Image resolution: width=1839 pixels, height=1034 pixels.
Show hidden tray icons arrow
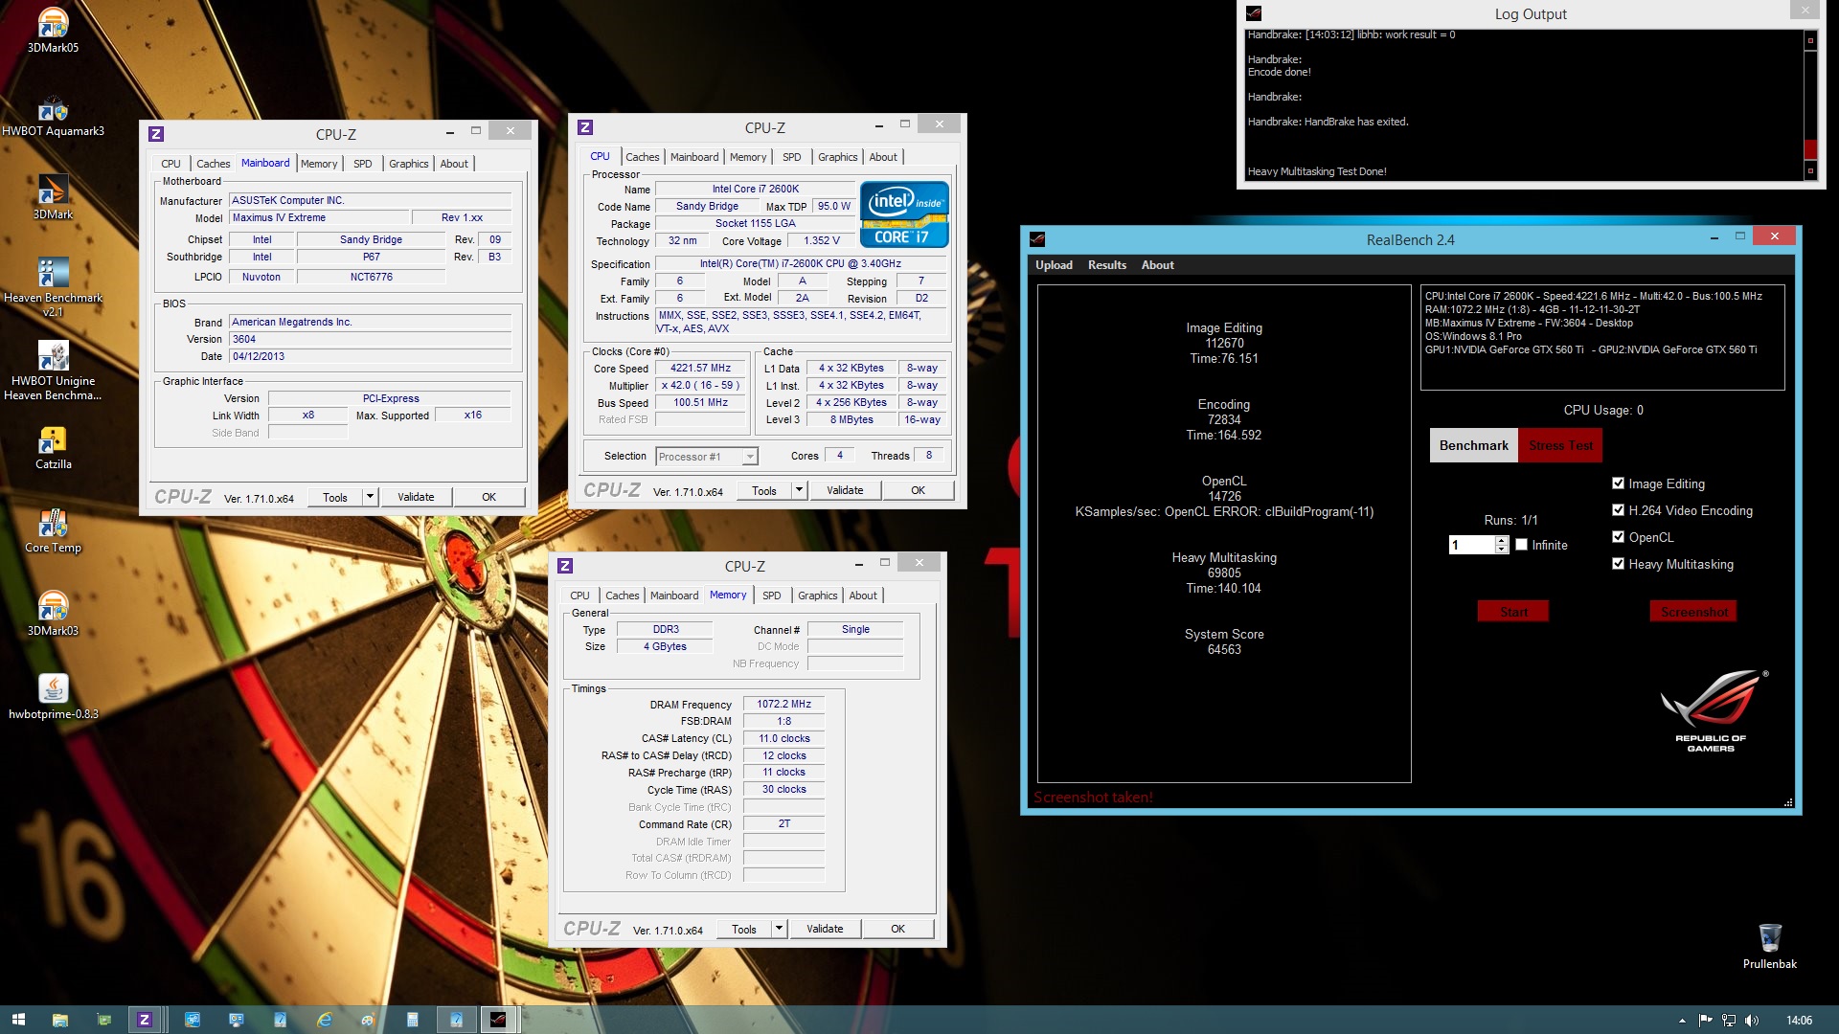(x=1682, y=1021)
